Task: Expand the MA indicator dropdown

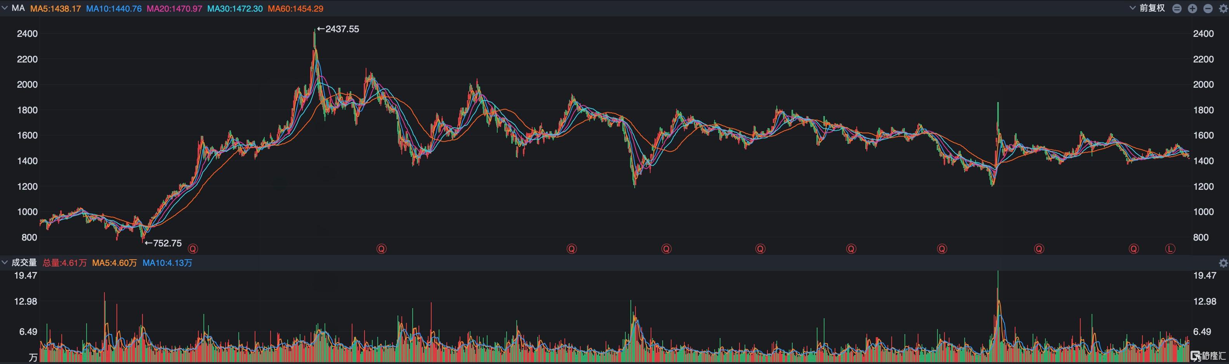Action: [5, 9]
